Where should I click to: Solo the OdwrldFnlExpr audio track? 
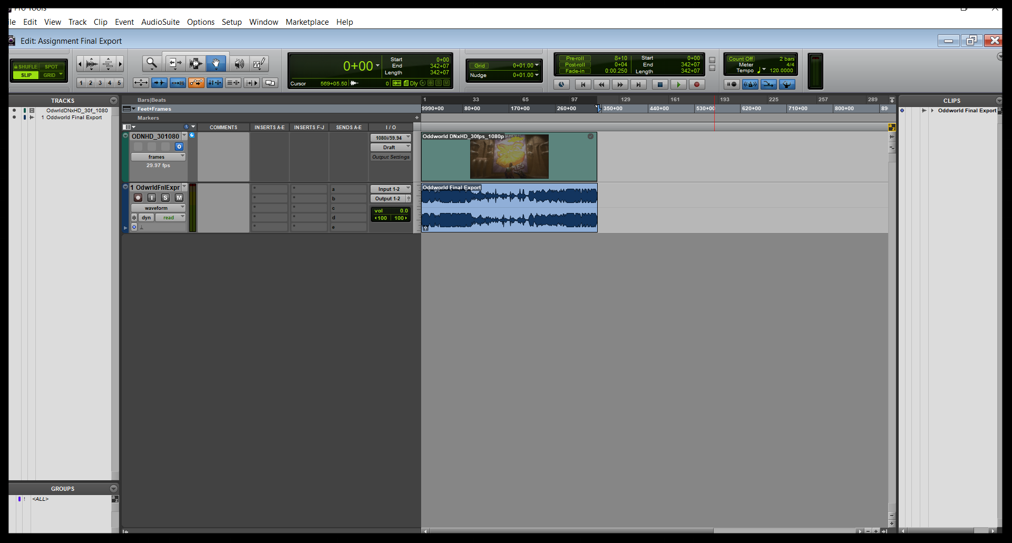tap(166, 198)
